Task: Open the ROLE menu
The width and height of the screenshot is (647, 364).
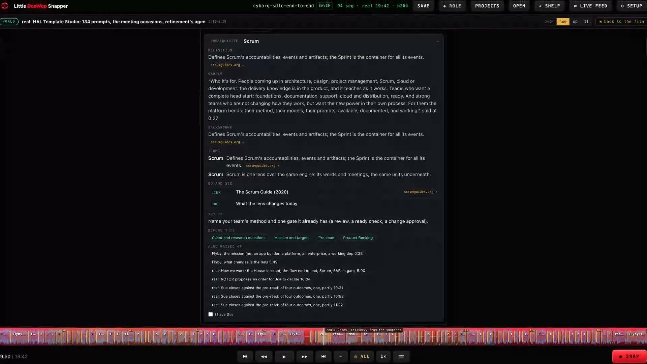Action: coord(452,6)
